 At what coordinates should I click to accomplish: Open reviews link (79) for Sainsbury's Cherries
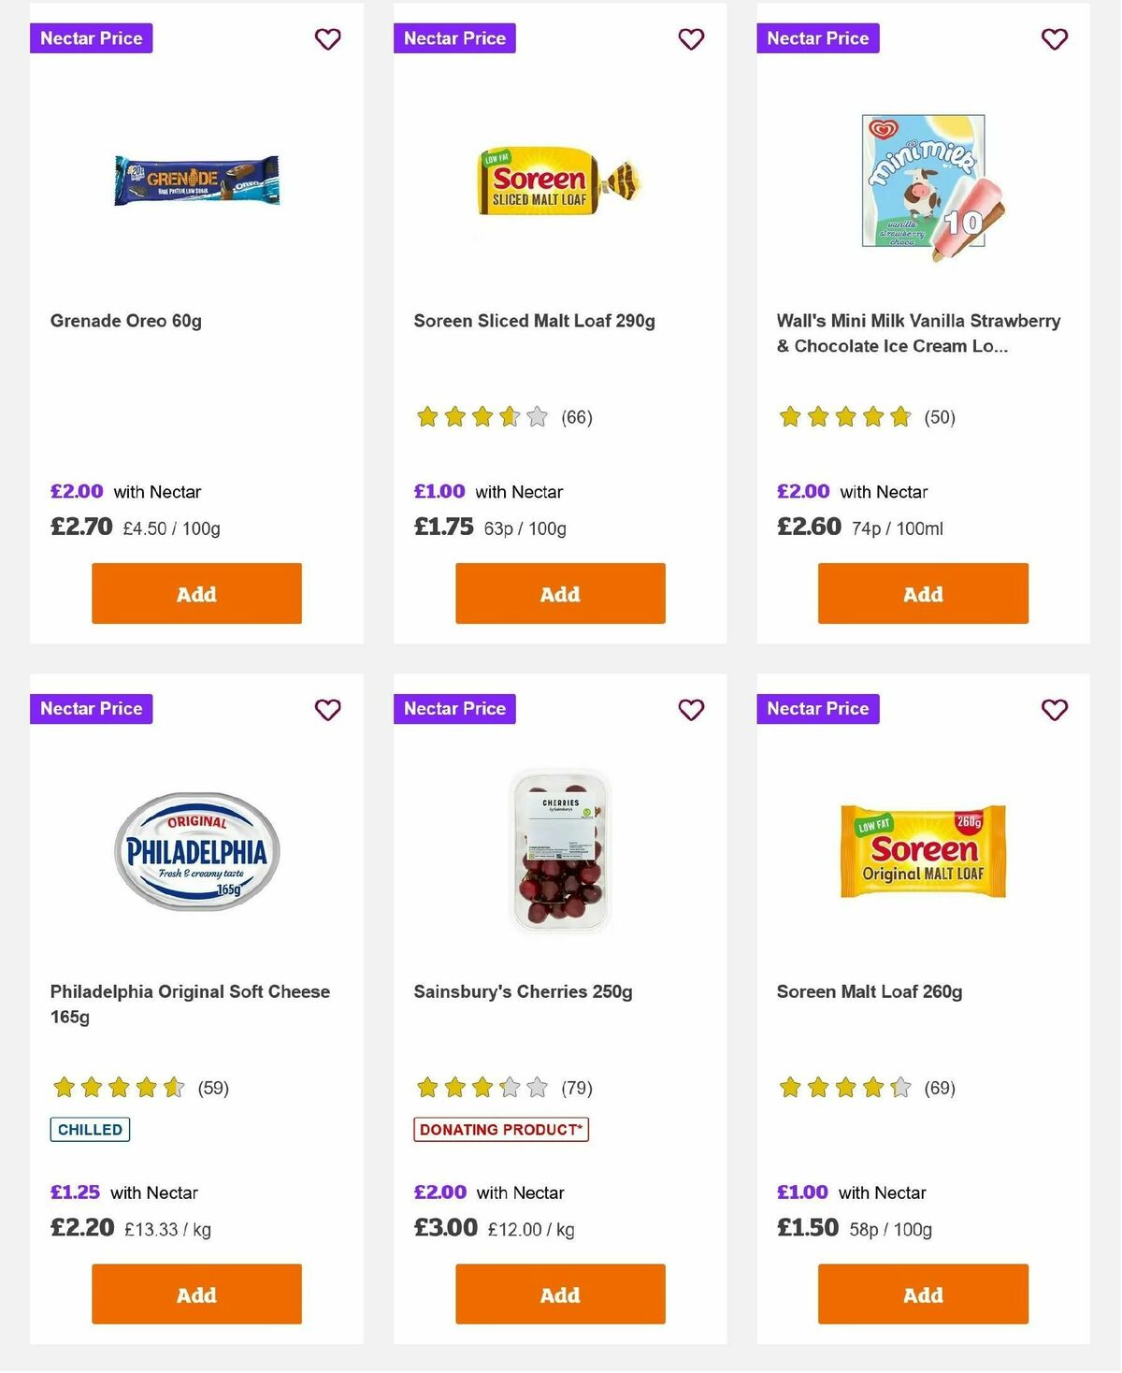[576, 1088]
